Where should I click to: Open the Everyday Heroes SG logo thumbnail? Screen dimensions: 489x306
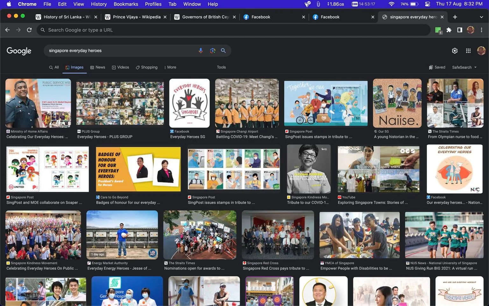[189, 103]
